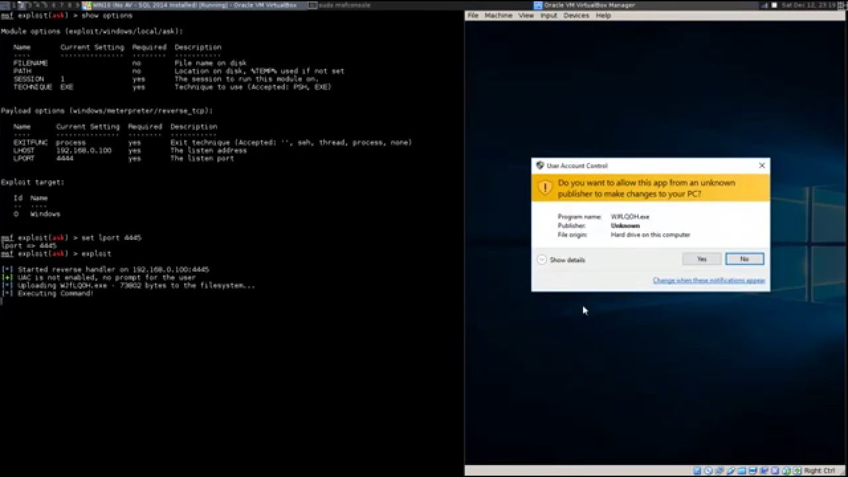This screenshot has width=848, height=477.
Task: Click the hard disk activity status icon
Action: (698, 470)
